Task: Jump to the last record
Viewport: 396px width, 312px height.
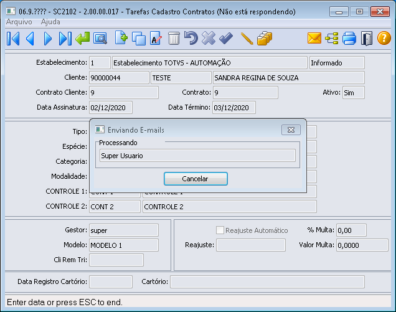Action: [65, 39]
